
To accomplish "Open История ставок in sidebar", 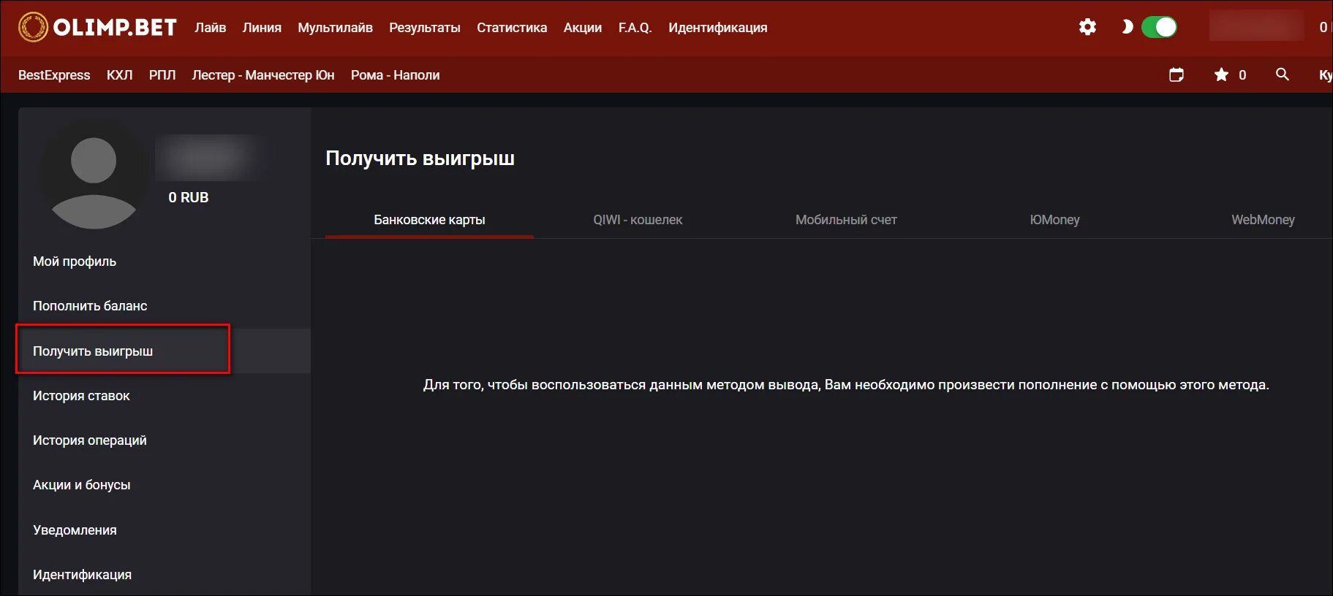I will (165, 396).
